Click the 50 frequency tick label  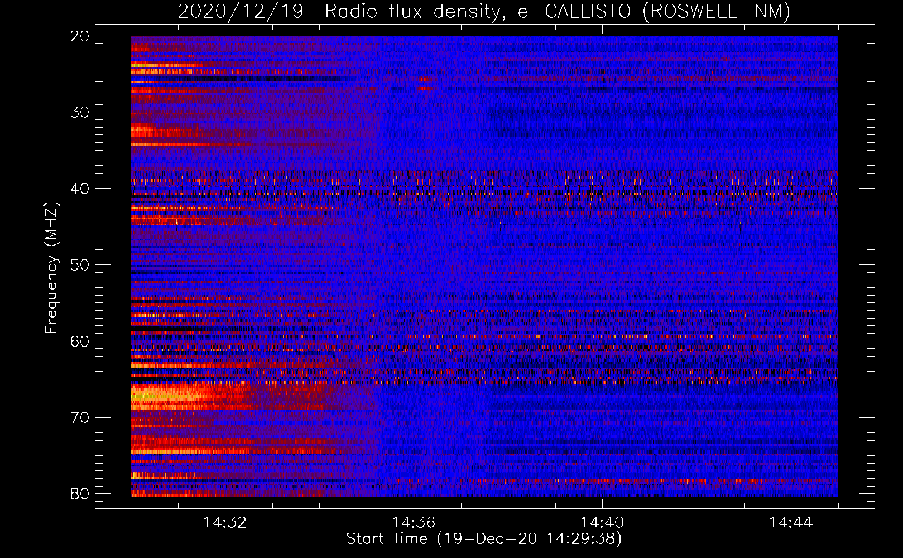point(80,265)
